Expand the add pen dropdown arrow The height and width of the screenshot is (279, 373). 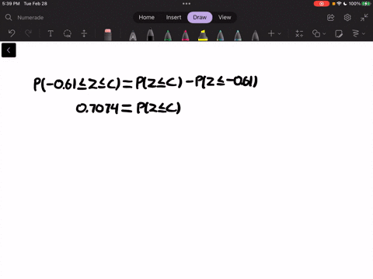pos(279,33)
